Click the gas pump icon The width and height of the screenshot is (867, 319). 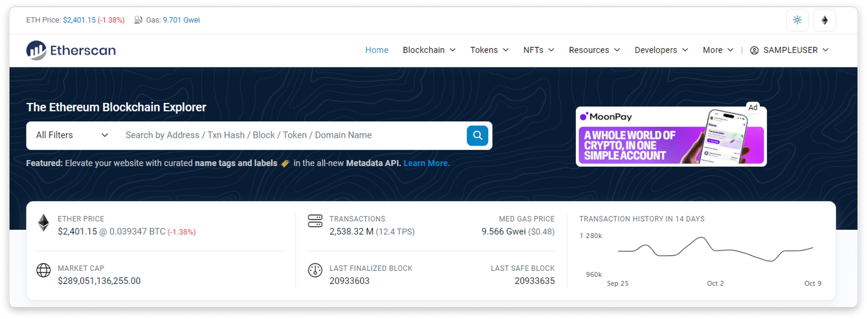point(138,20)
